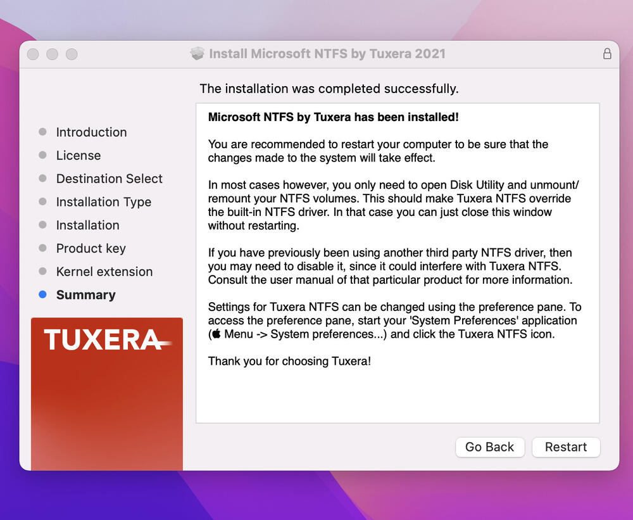Image resolution: width=633 pixels, height=520 pixels.
Task: Click 'Thank you for choosing Tuxera!' line
Action: 289,361
